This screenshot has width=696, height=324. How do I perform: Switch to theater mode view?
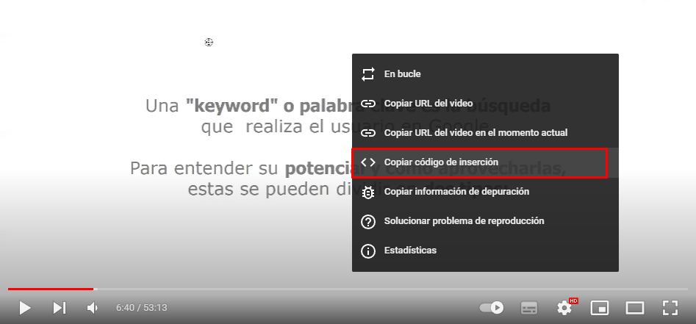pyautogui.click(x=634, y=308)
